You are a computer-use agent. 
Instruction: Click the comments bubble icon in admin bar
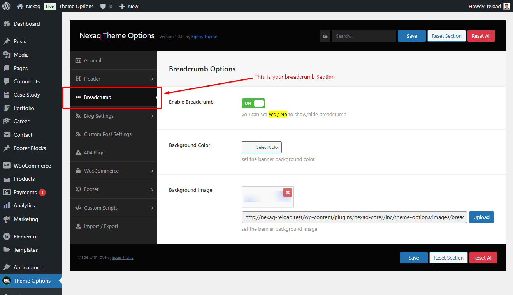point(103,7)
